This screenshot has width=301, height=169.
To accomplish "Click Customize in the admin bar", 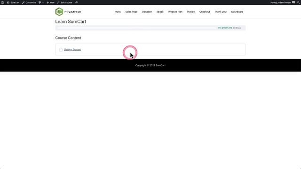I will coord(29,2).
